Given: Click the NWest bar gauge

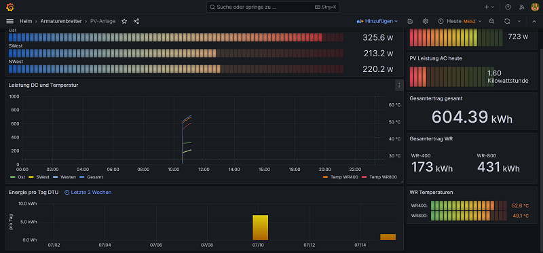Looking at the screenshot, I should (x=176, y=69).
